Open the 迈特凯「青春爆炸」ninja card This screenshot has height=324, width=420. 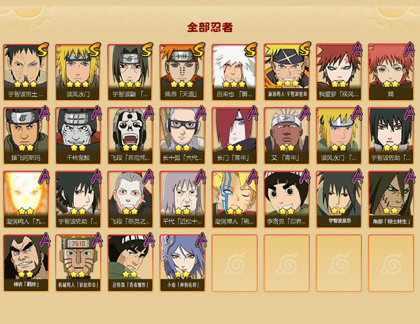[x=130, y=263]
